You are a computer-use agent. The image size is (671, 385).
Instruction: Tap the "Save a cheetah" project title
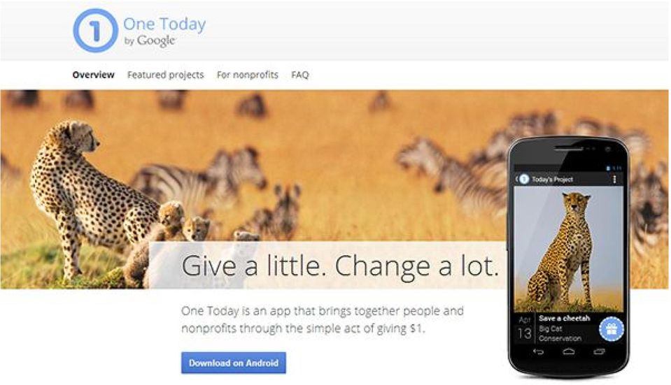pyautogui.click(x=564, y=319)
